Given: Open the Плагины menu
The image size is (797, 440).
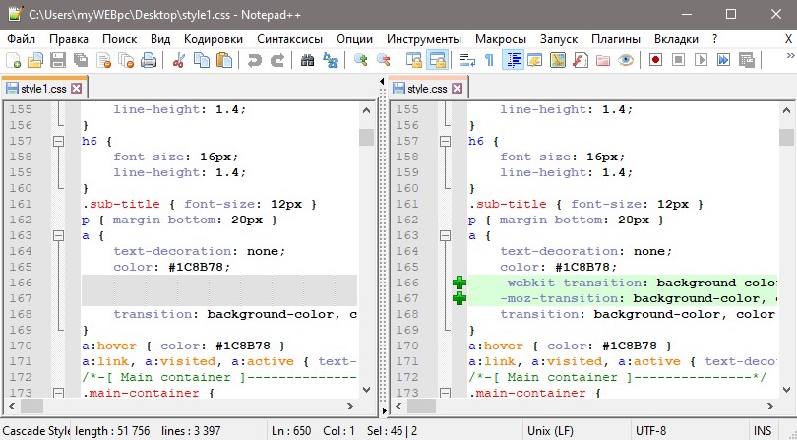Looking at the screenshot, I should tap(616, 39).
